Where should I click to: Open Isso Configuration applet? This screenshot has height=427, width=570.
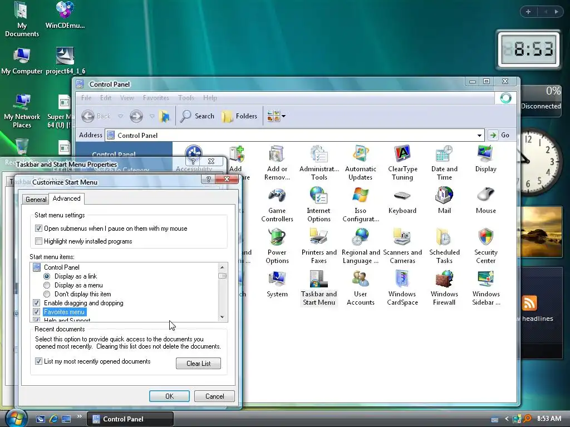(x=360, y=205)
